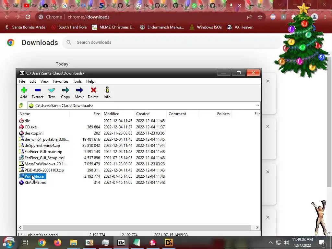The width and height of the screenshot is (332, 249).
Task: Open South Hard Pole bookmark
Action: 69,27
